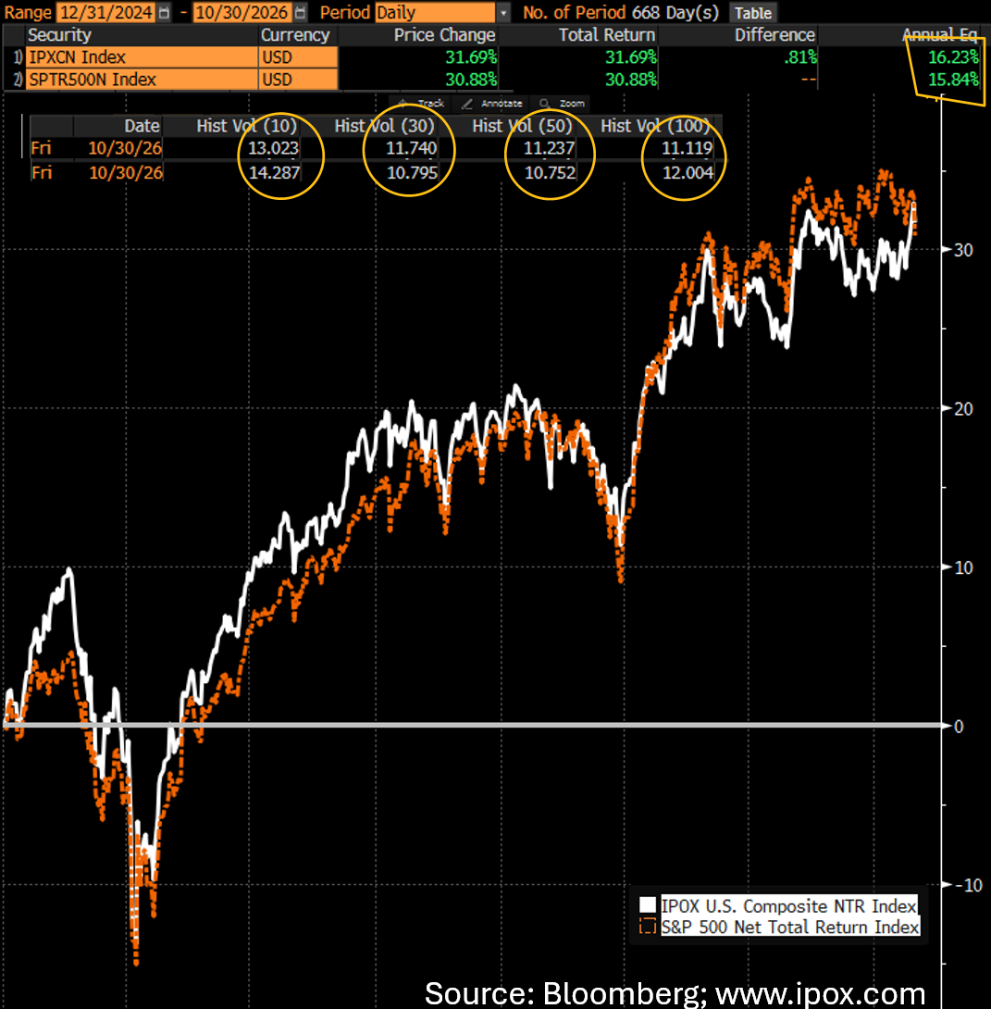Viewport: 991px width, 1009px height.
Task: Click the Date header in volatility table
Action: coord(142,126)
